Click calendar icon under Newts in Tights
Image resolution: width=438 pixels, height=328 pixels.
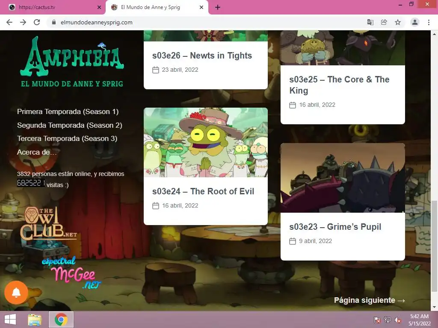tap(156, 70)
